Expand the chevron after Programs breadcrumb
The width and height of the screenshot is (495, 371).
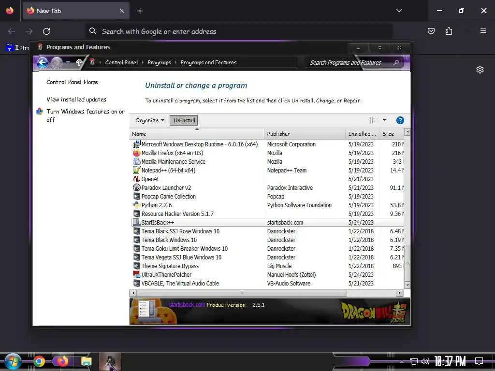pos(175,62)
